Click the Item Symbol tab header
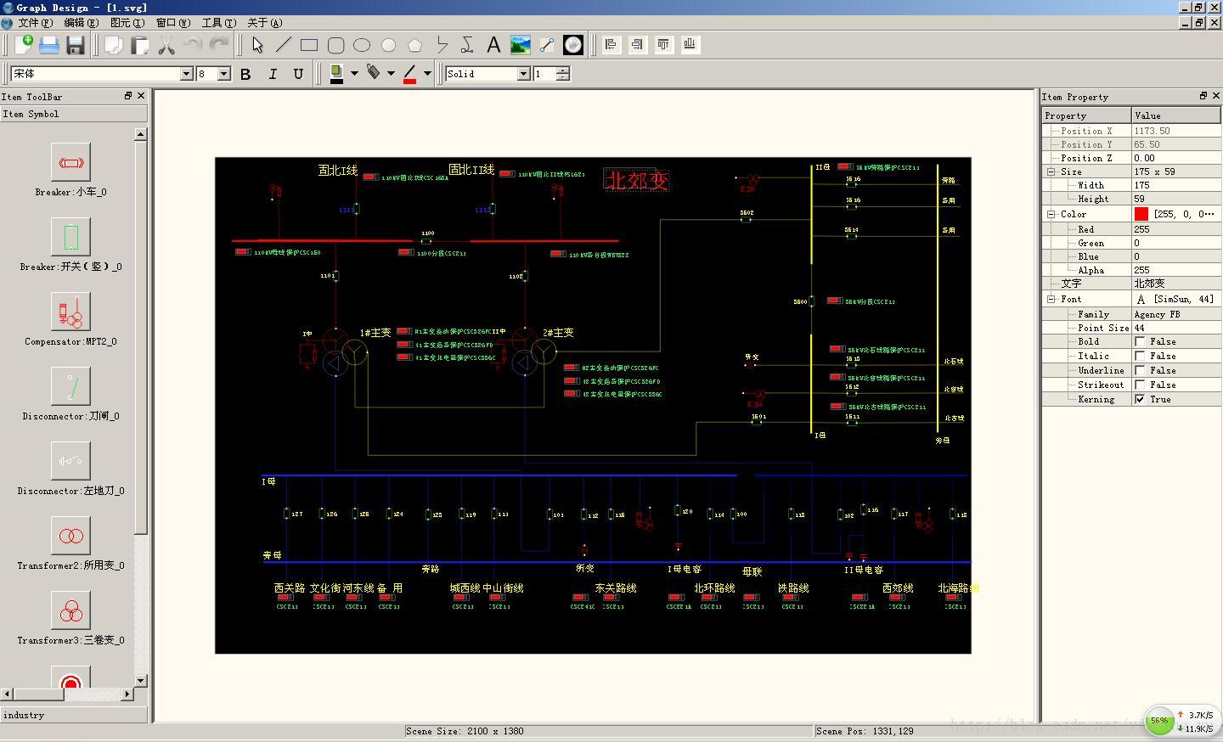Screen dimensions: 1223x742 coord(74,114)
